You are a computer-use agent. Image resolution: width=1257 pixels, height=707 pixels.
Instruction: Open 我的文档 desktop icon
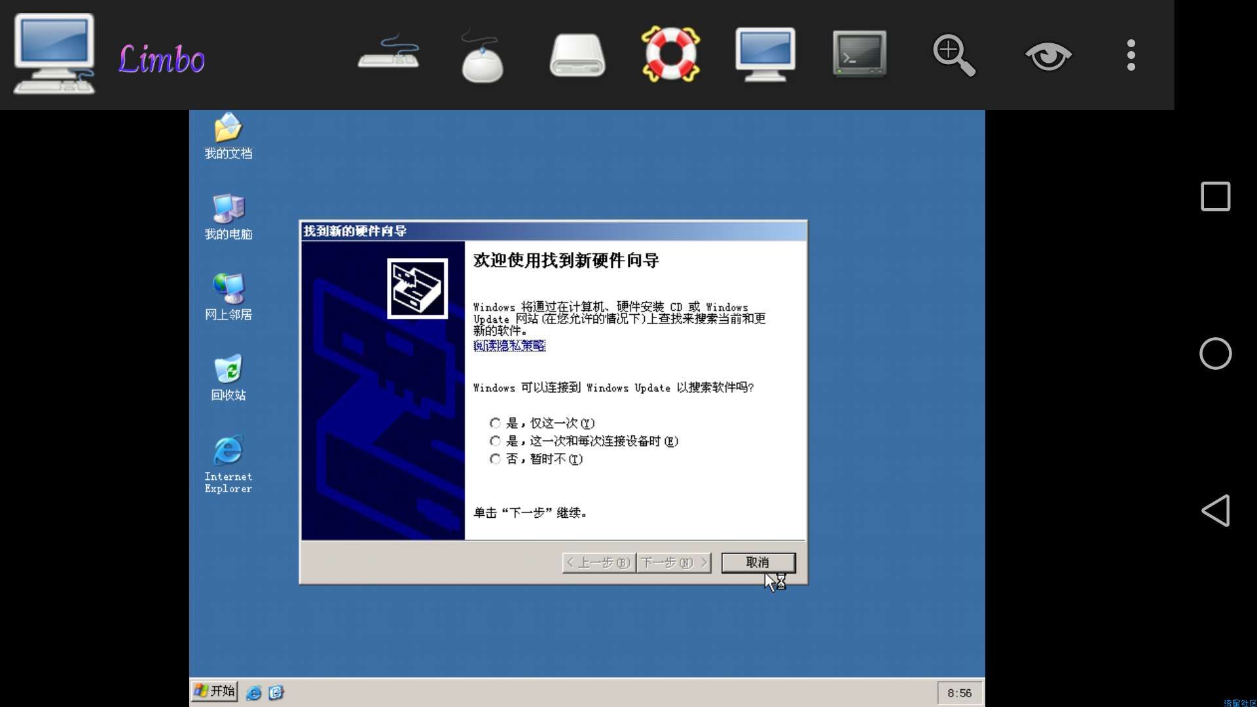(228, 136)
